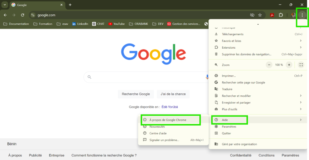The width and height of the screenshot is (309, 160).
Task: Open the tab search dropdown arrow
Action: point(5,5)
